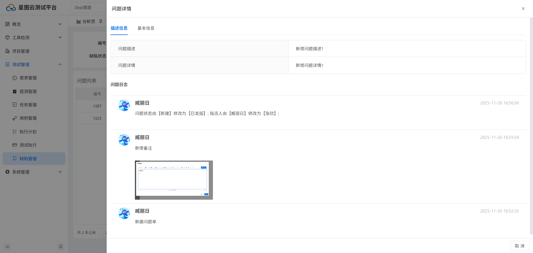This screenshot has height=253, width=533.
Task: Click the pin icon at sidebar bottom
Action: [x=61, y=247]
